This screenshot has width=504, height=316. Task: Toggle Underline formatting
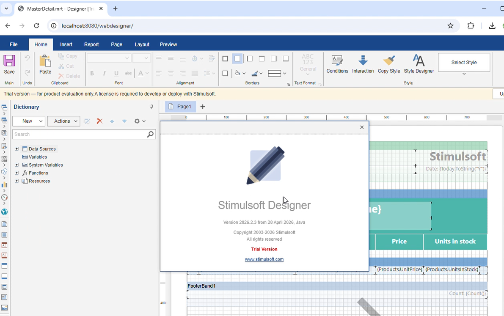click(x=116, y=73)
